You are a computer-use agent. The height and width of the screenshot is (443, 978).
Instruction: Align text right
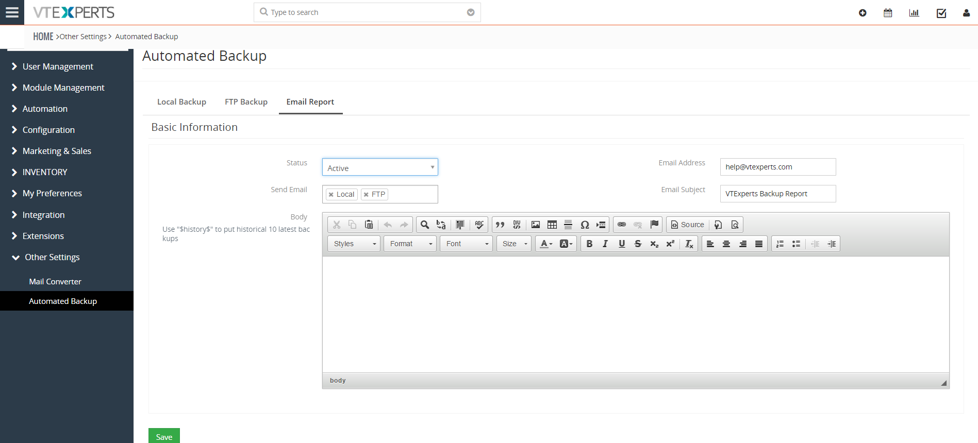click(742, 244)
